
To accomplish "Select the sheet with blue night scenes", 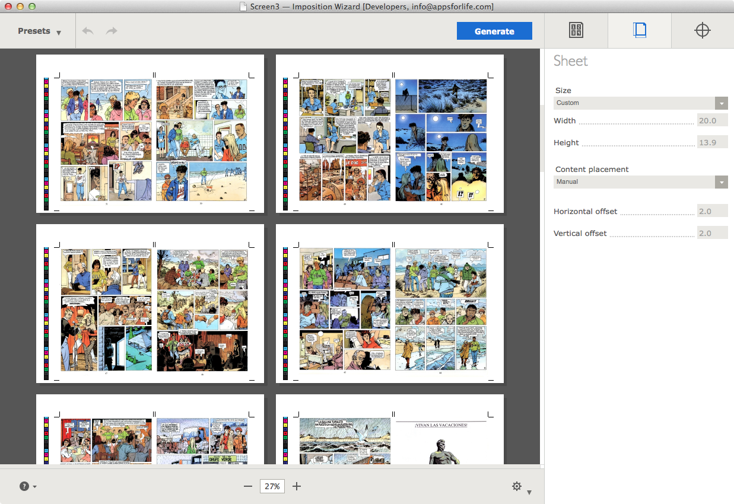I will pos(390,133).
